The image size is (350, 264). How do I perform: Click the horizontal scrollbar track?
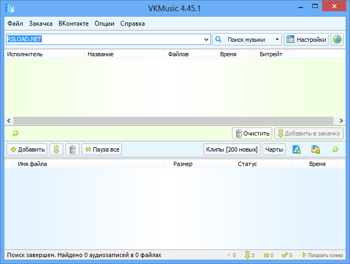pyautogui.click(x=173, y=120)
